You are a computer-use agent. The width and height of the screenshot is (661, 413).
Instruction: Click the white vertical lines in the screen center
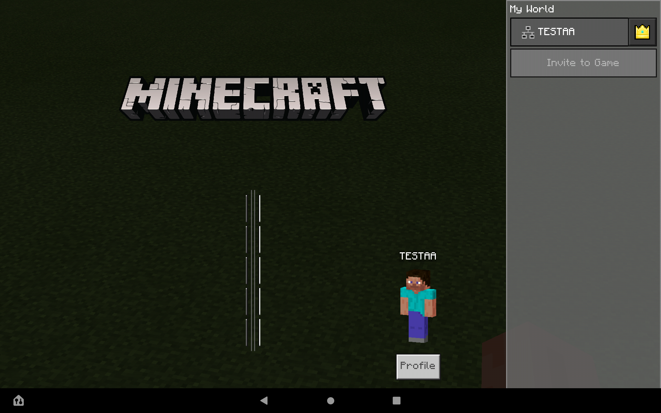[253, 270]
